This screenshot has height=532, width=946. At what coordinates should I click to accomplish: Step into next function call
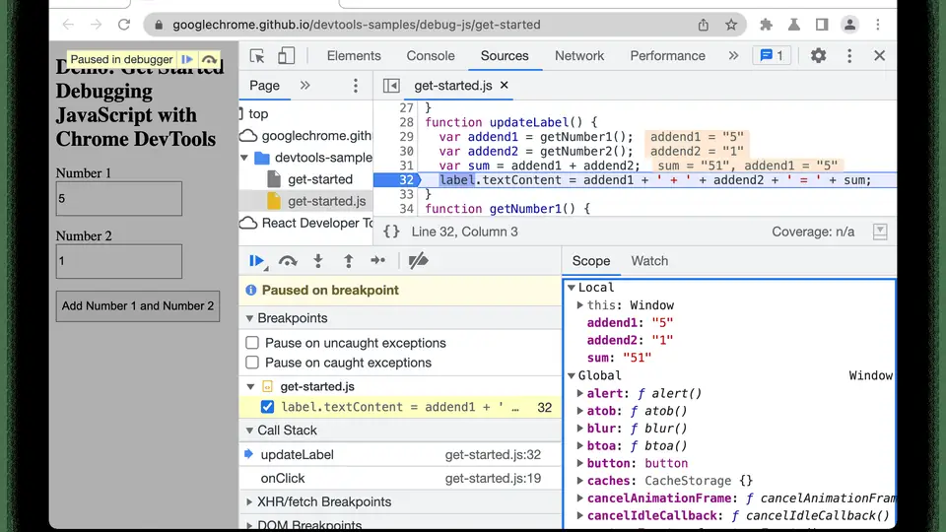point(318,261)
